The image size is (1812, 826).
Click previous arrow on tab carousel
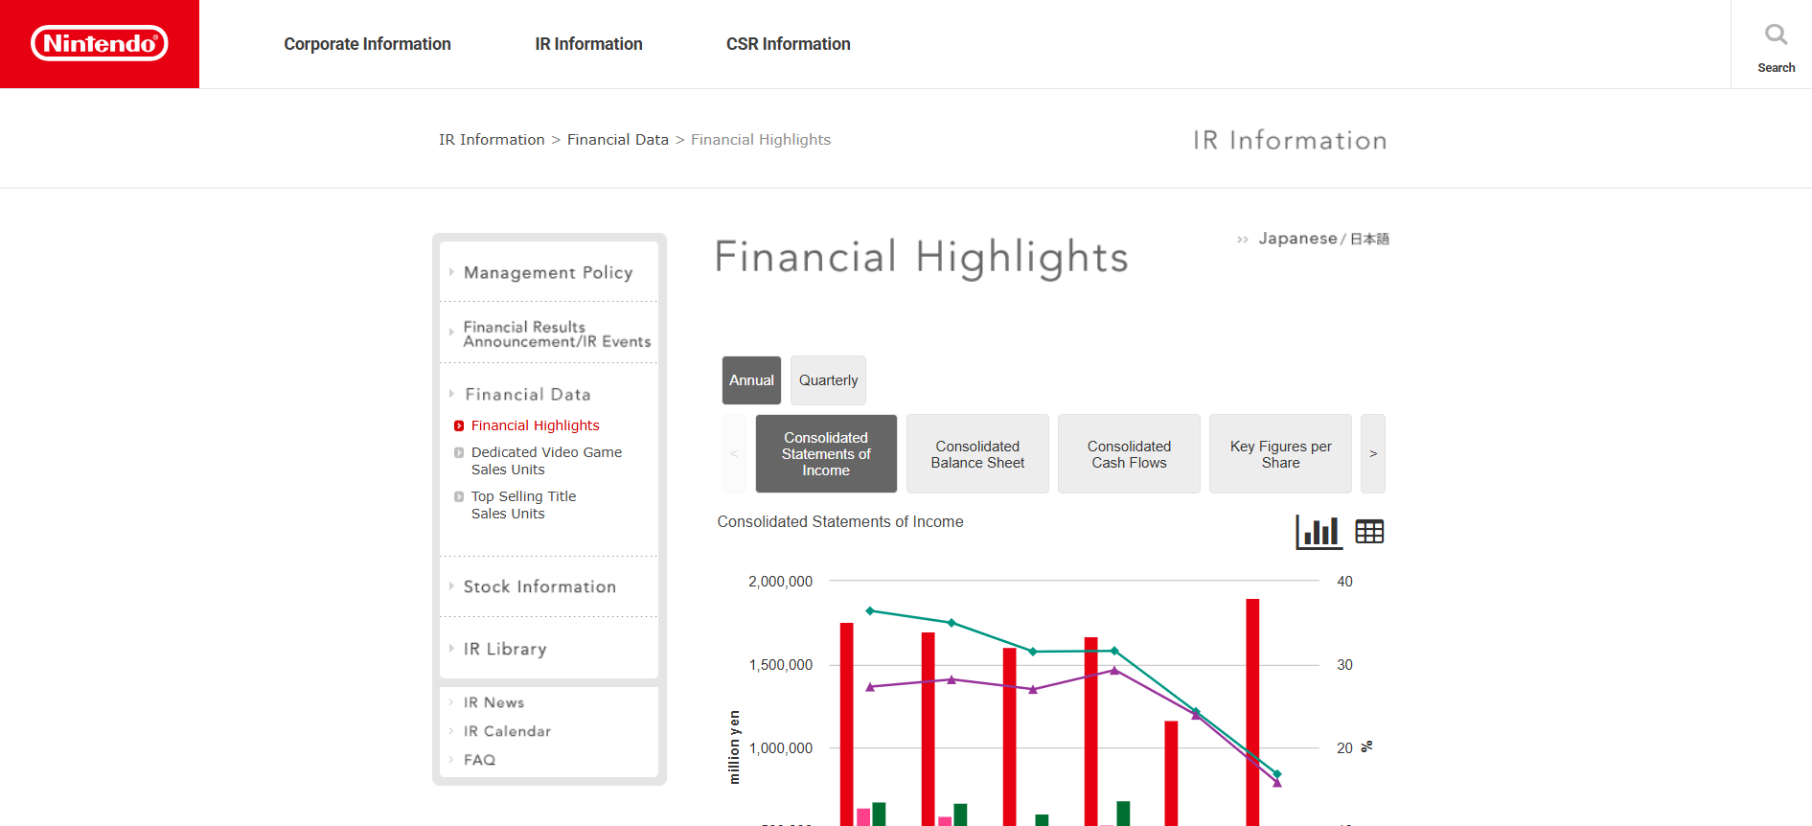[734, 454]
